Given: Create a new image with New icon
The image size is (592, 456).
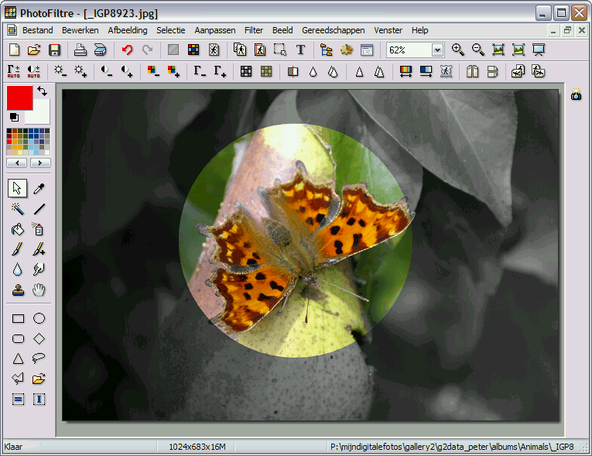Looking at the screenshot, I should click(x=15, y=50).
